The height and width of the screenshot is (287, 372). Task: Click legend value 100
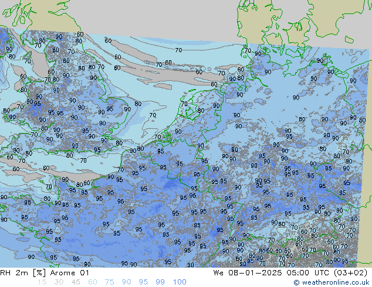point(180,282)
